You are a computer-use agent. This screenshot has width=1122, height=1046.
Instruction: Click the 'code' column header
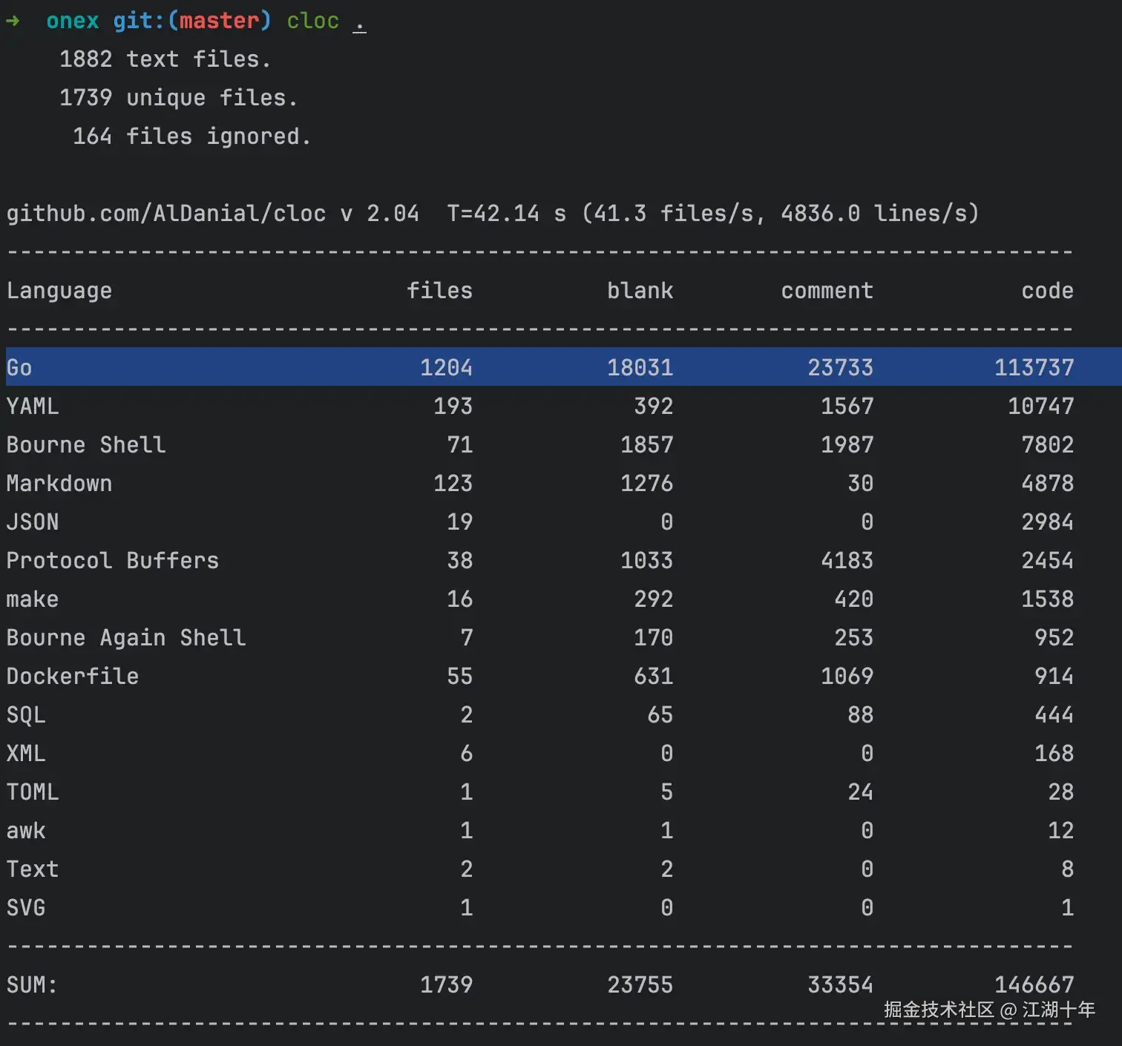pos(1047,291)
